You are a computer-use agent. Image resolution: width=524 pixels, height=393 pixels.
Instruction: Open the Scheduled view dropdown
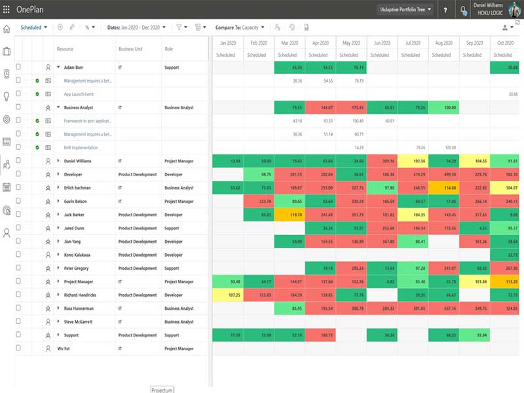coord(35,28)
